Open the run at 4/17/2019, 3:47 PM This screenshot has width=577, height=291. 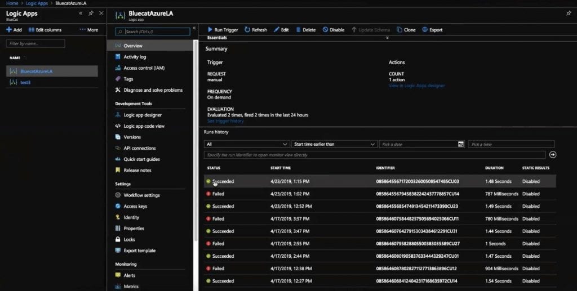coord(380,231)
